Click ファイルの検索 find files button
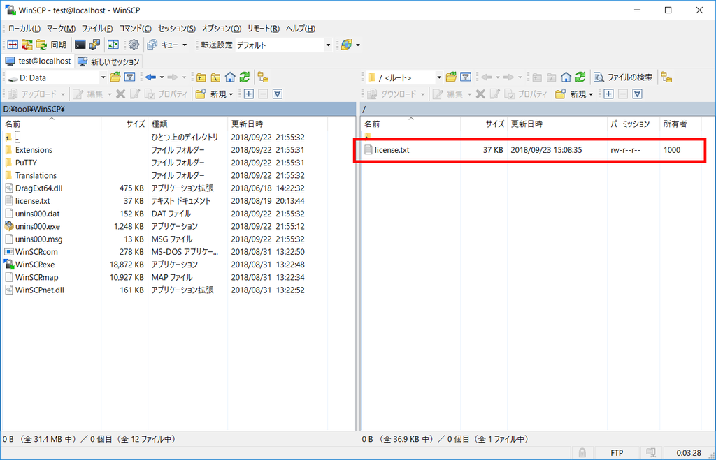The height and width of the screenshot is (460, 716). 623,77
